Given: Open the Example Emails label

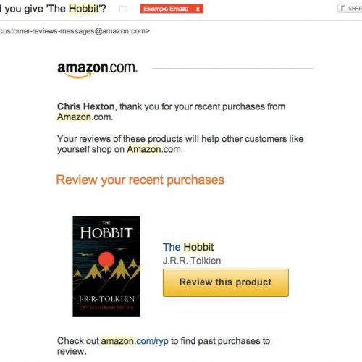Looking at the screenshot, I should (166, 9).
